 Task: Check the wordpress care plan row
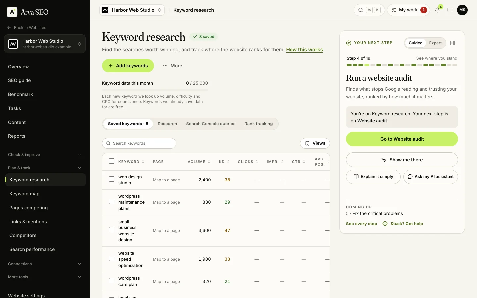click(x=112, y=281)
